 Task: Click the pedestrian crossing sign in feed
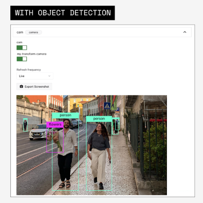(107, 106)
